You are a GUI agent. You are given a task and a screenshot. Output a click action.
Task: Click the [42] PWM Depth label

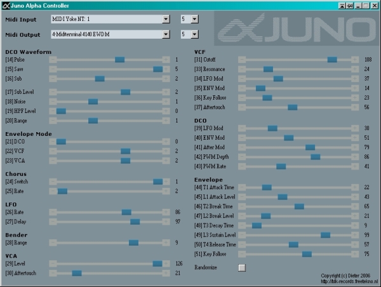tap(211, 157)
